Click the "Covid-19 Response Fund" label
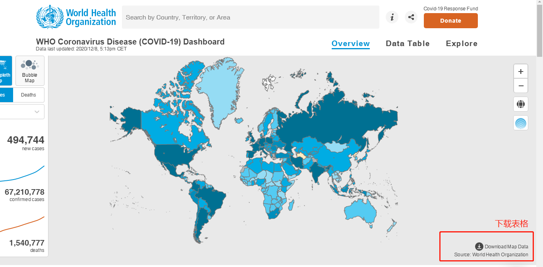The width and height of the screenshot is (543, 267). click(x=451, y=9)
